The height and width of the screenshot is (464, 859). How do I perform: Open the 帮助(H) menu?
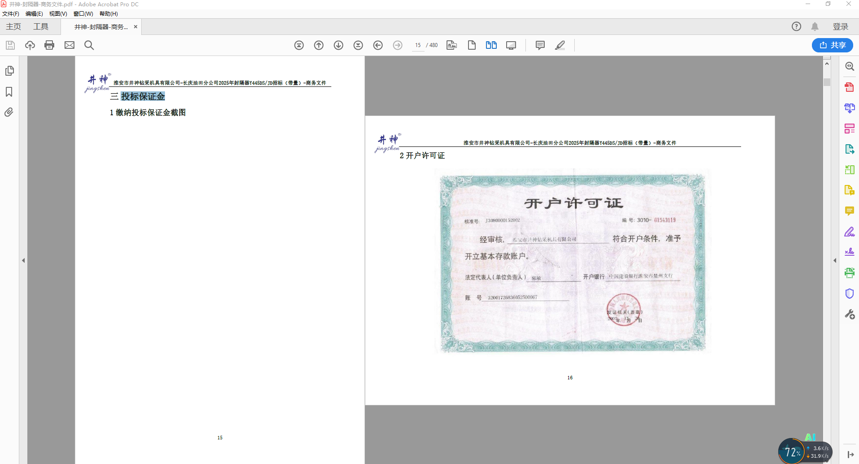(x=108, y=14)
